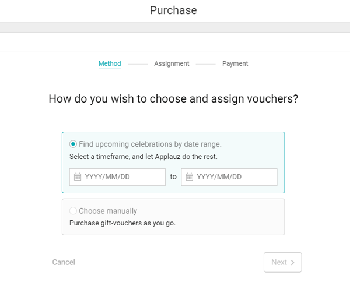Click the 'Choose manually' label text
350x286 pixels.
tap(108, 211)
